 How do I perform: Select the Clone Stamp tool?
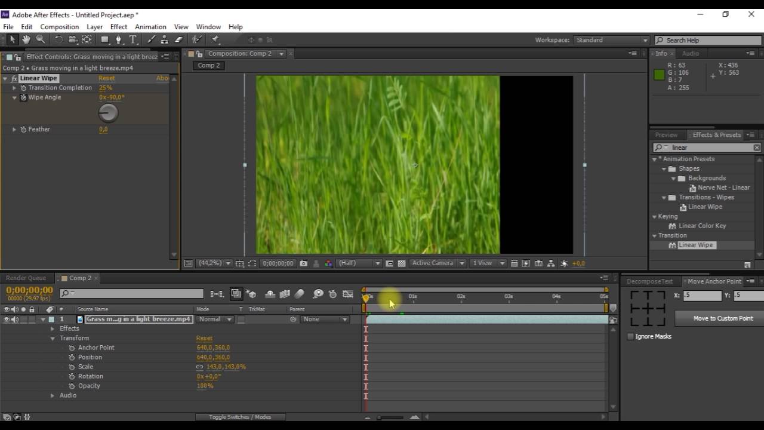pyautogui.click(x=165, y=39)
